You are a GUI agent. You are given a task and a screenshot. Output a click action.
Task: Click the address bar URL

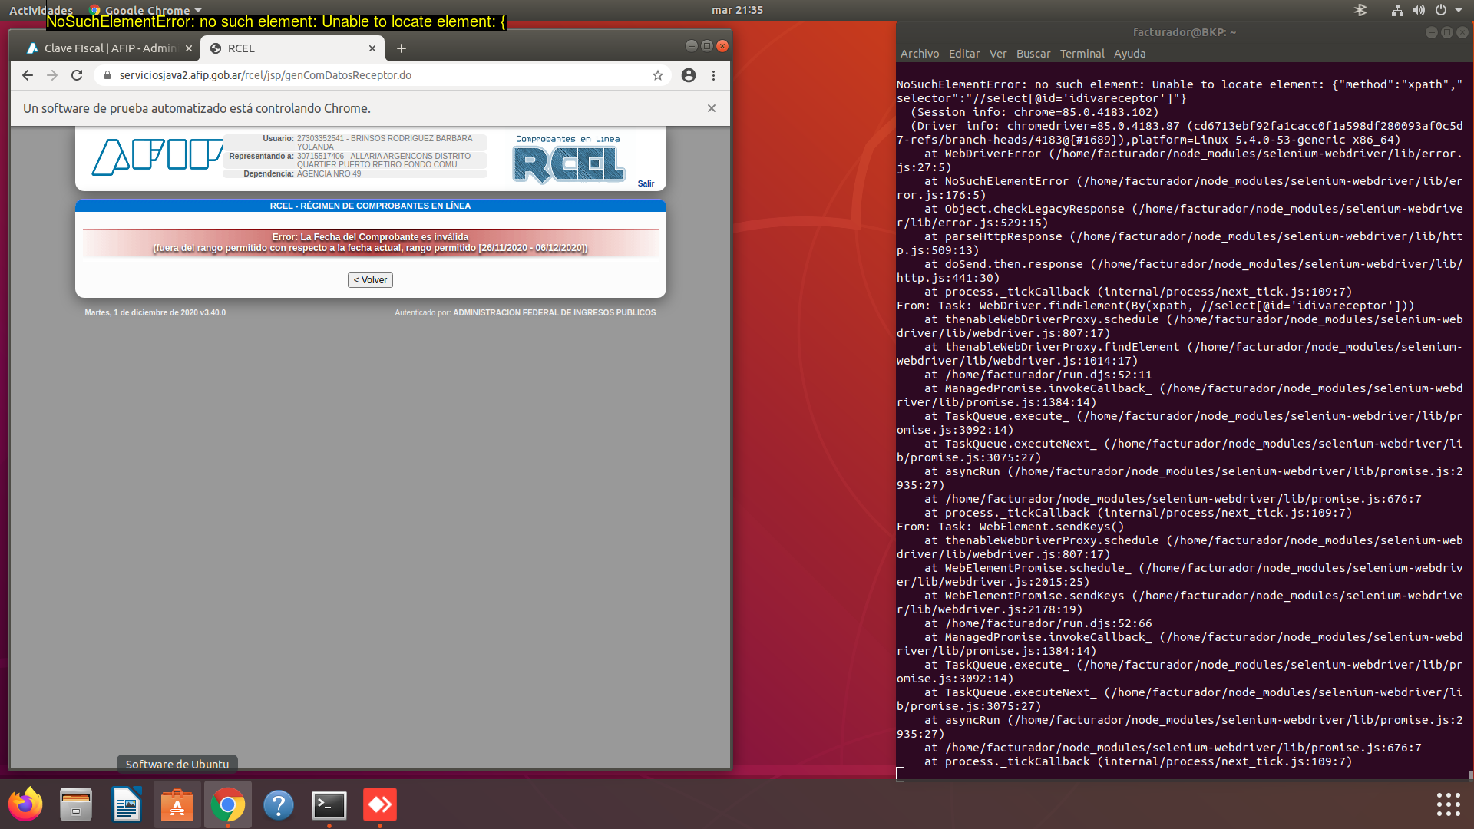tap(266, 75)
